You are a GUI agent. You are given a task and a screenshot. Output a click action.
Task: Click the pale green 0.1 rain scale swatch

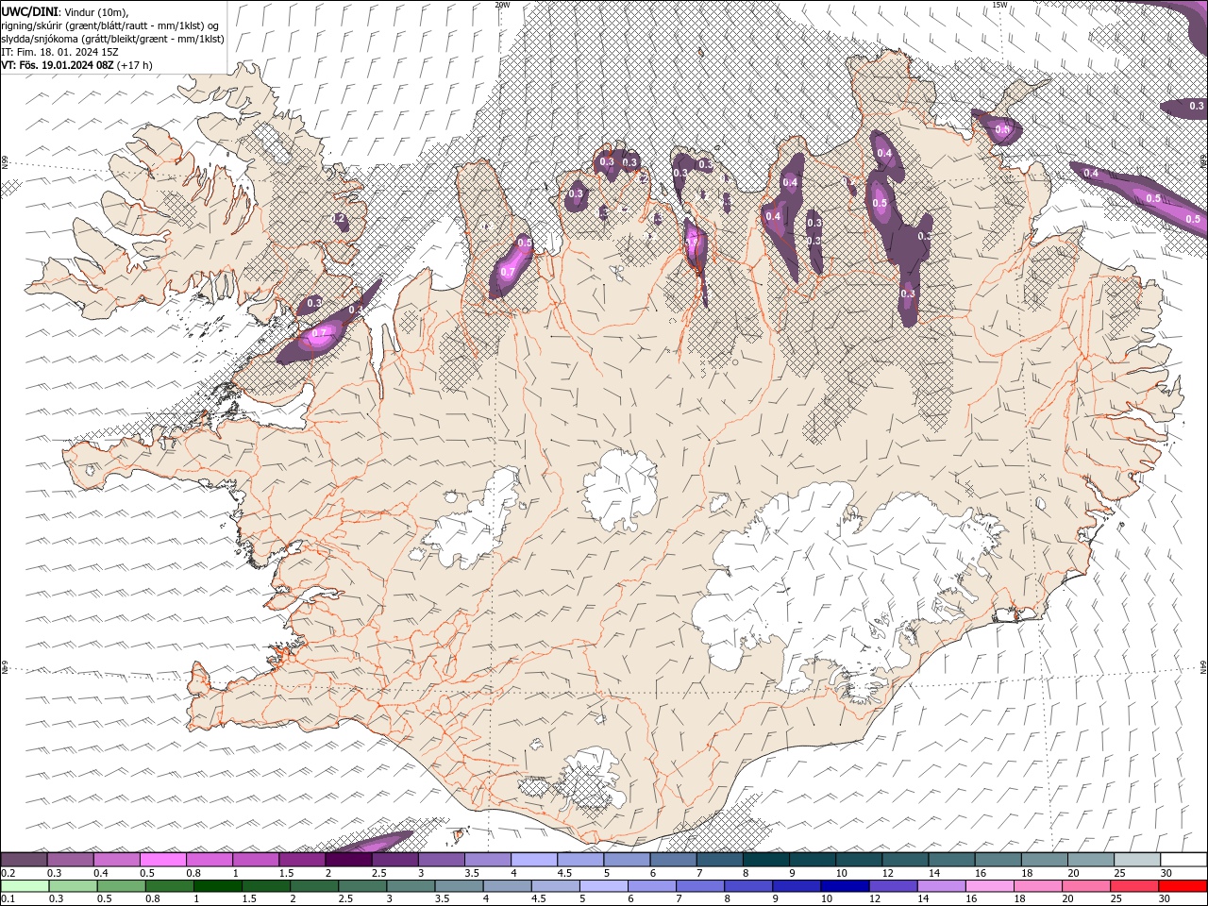coord(25,886)
